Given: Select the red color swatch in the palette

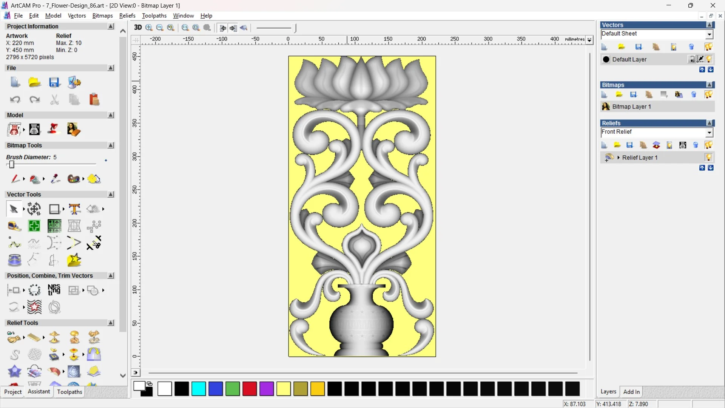Looking at the screenshot, I should coord(250,389).
